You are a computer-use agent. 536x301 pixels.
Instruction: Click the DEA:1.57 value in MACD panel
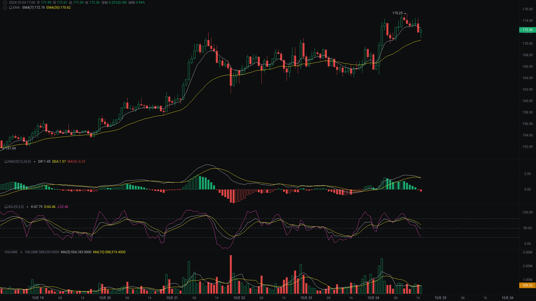pyautogui.click(x=58, y=162)
